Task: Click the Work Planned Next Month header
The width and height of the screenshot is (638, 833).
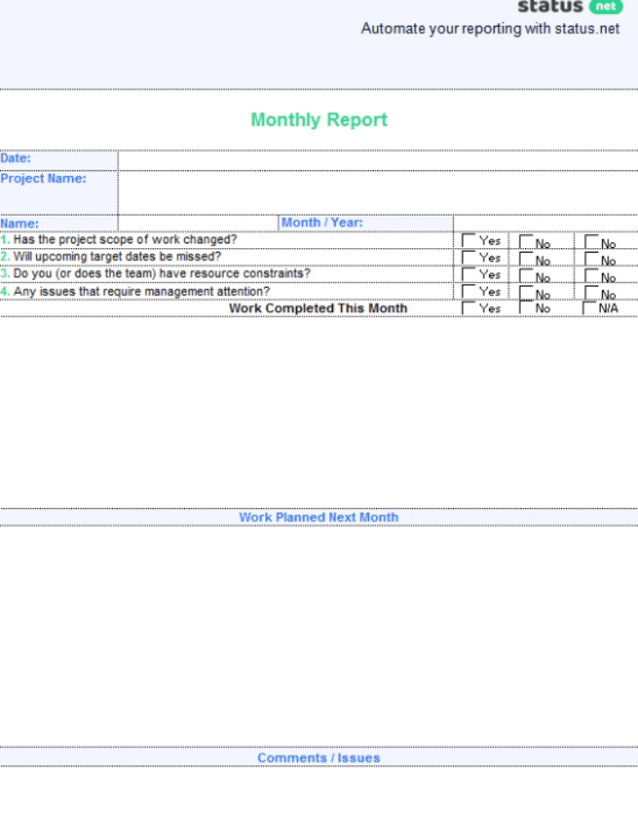Action: pyautogui.click(x=319, y=517)
